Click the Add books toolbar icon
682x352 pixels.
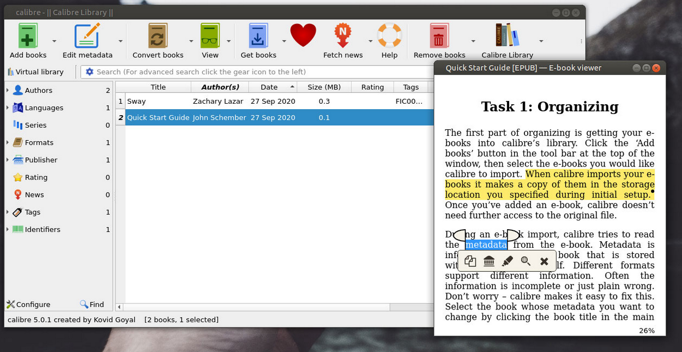(28, 37)
